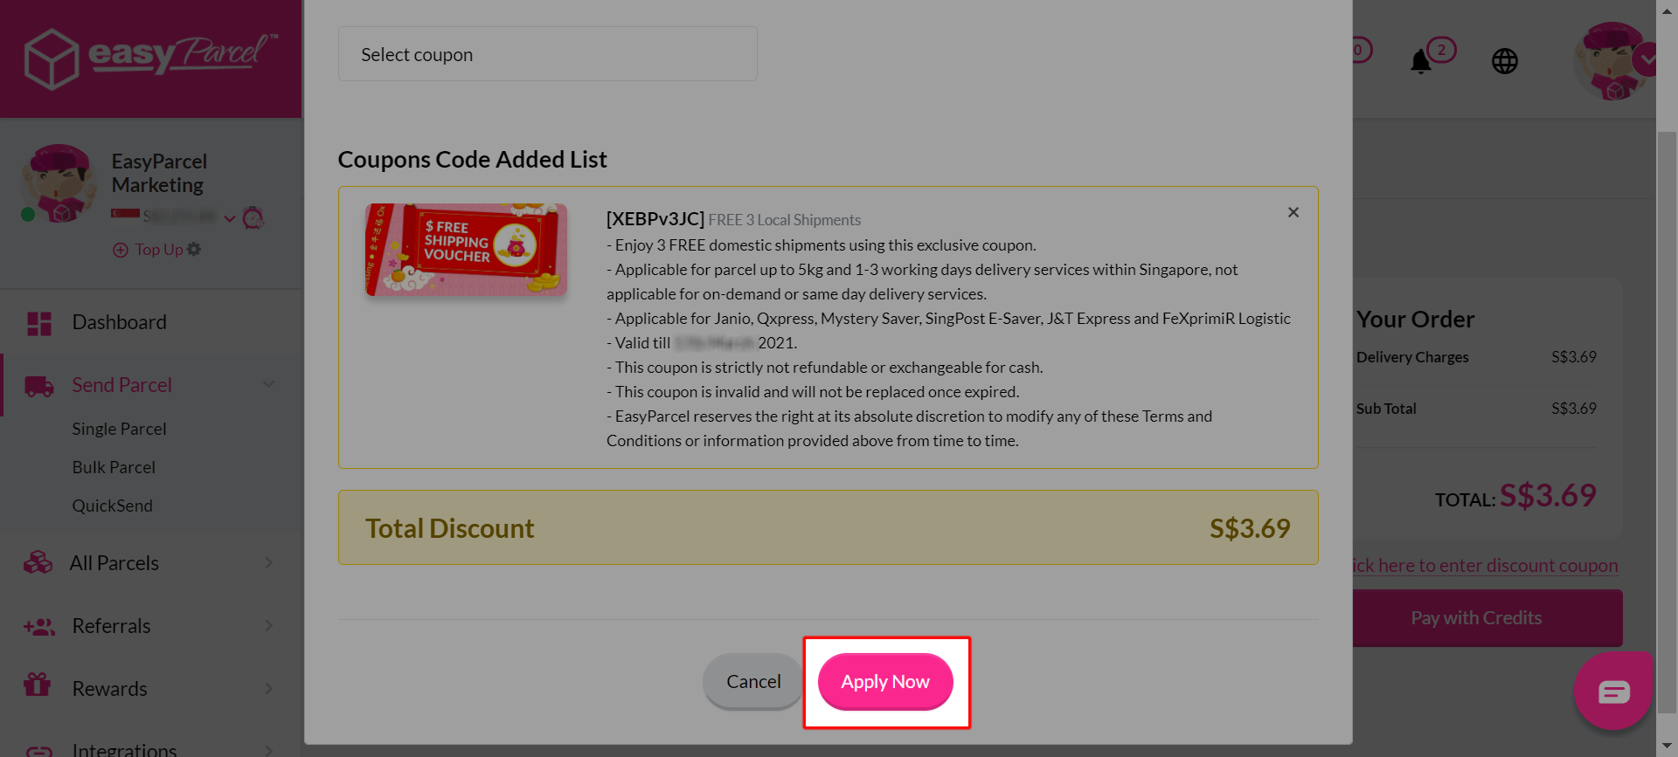Dismiss the XEBPv3JC coupon
This screenshot has height=757, width=1678.
click(x=1293, y=211)
